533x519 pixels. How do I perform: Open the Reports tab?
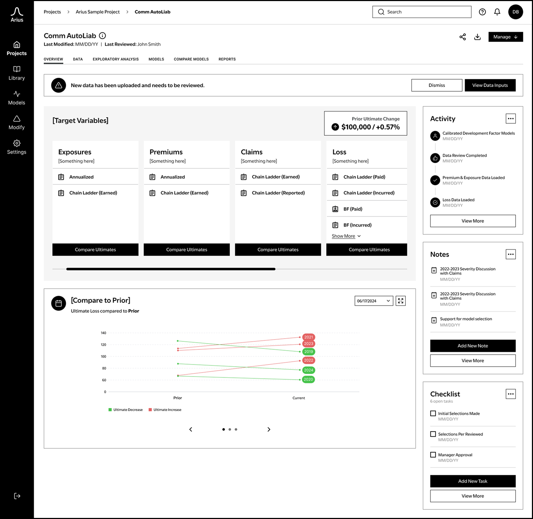pos(227,59)
